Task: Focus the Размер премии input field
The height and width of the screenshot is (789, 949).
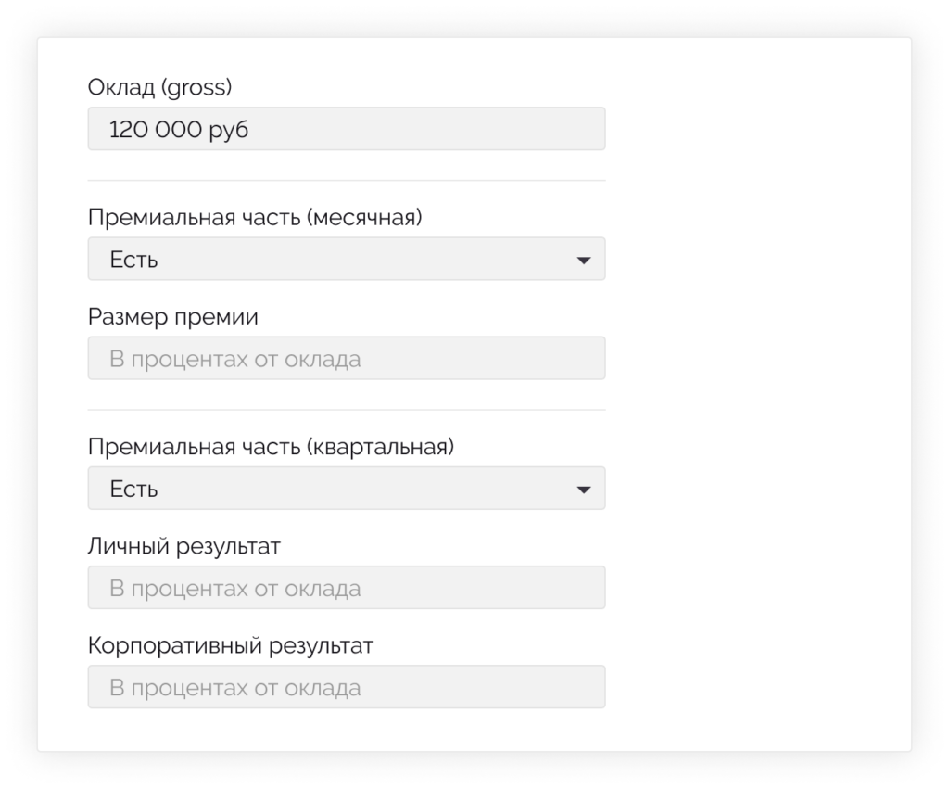Action: point(346,359)
